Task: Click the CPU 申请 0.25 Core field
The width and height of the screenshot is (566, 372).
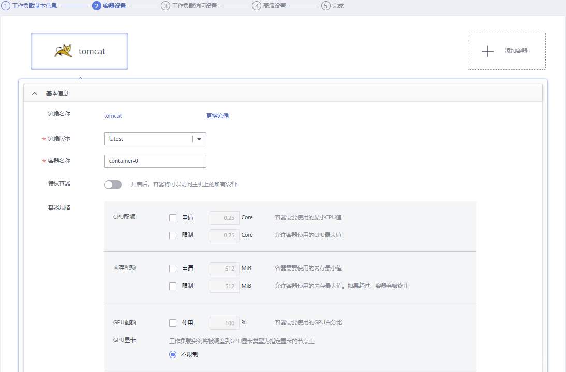Action: pyautogui.click(x=224, y=218)
